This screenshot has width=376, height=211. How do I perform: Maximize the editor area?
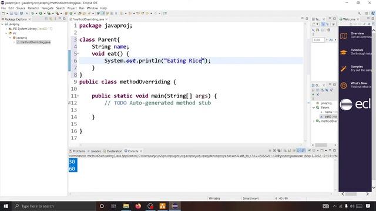[307, 19]
